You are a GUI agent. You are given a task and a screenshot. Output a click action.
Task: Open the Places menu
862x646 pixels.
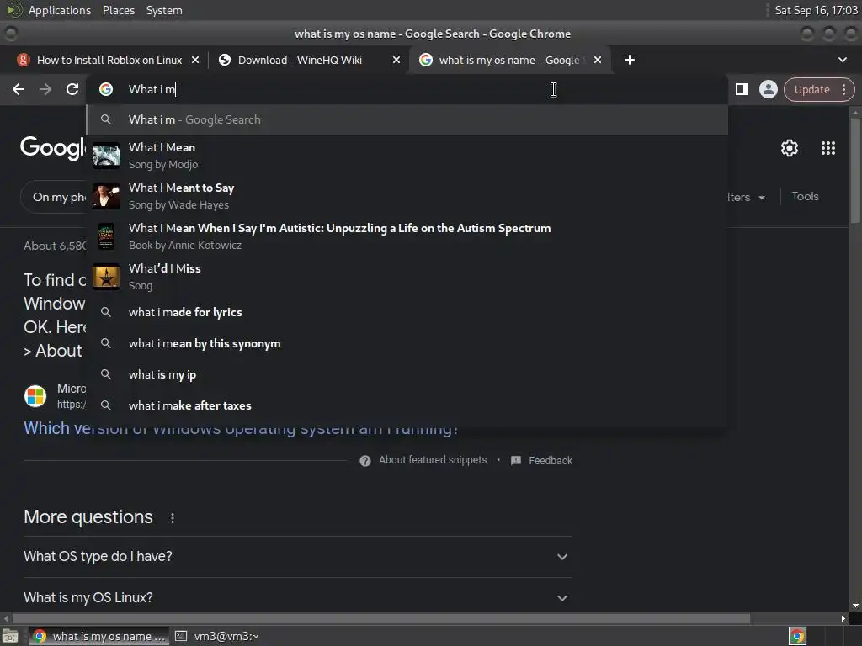click(118, 10)
